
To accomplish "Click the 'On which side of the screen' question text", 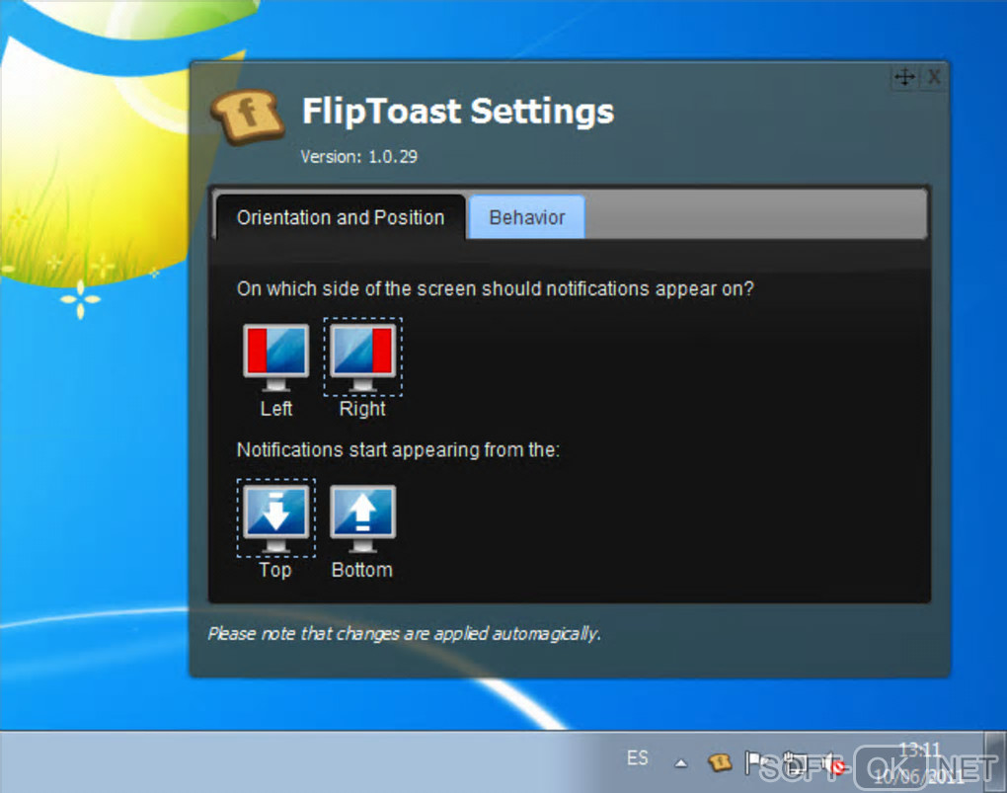I will pyautogui.click(x=496, y=289).
